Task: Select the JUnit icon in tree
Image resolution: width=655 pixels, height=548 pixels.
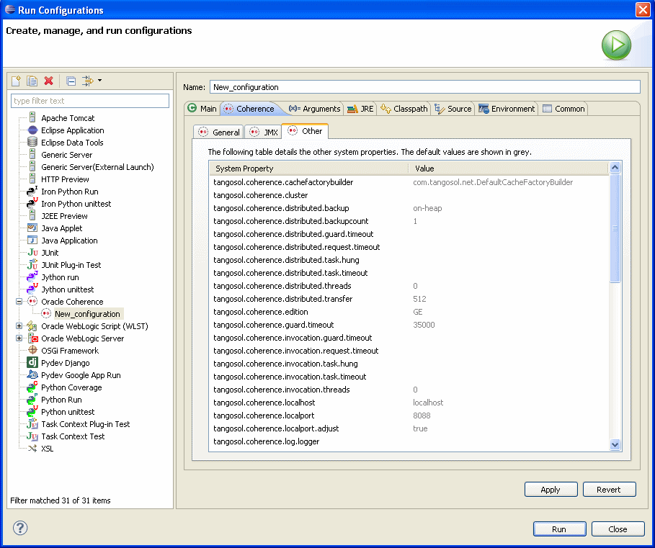Action: pos(32,253)
